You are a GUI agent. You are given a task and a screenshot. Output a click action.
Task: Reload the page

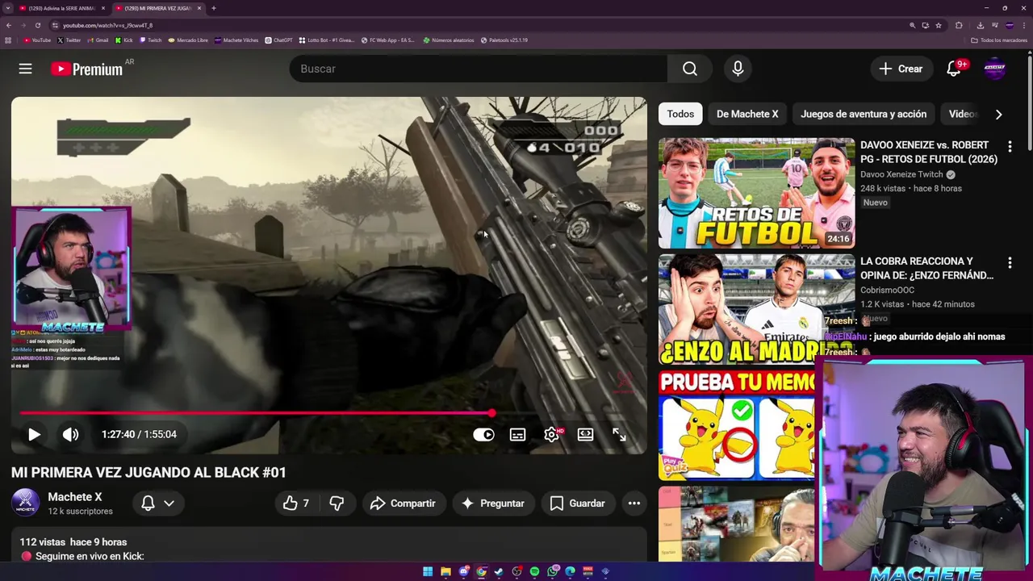point(37,25)
